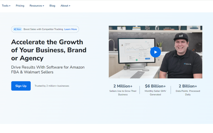This screenshot has width=213, height=133.
Task: Click the '$6 Billion+' statistic
Action: 155,86
